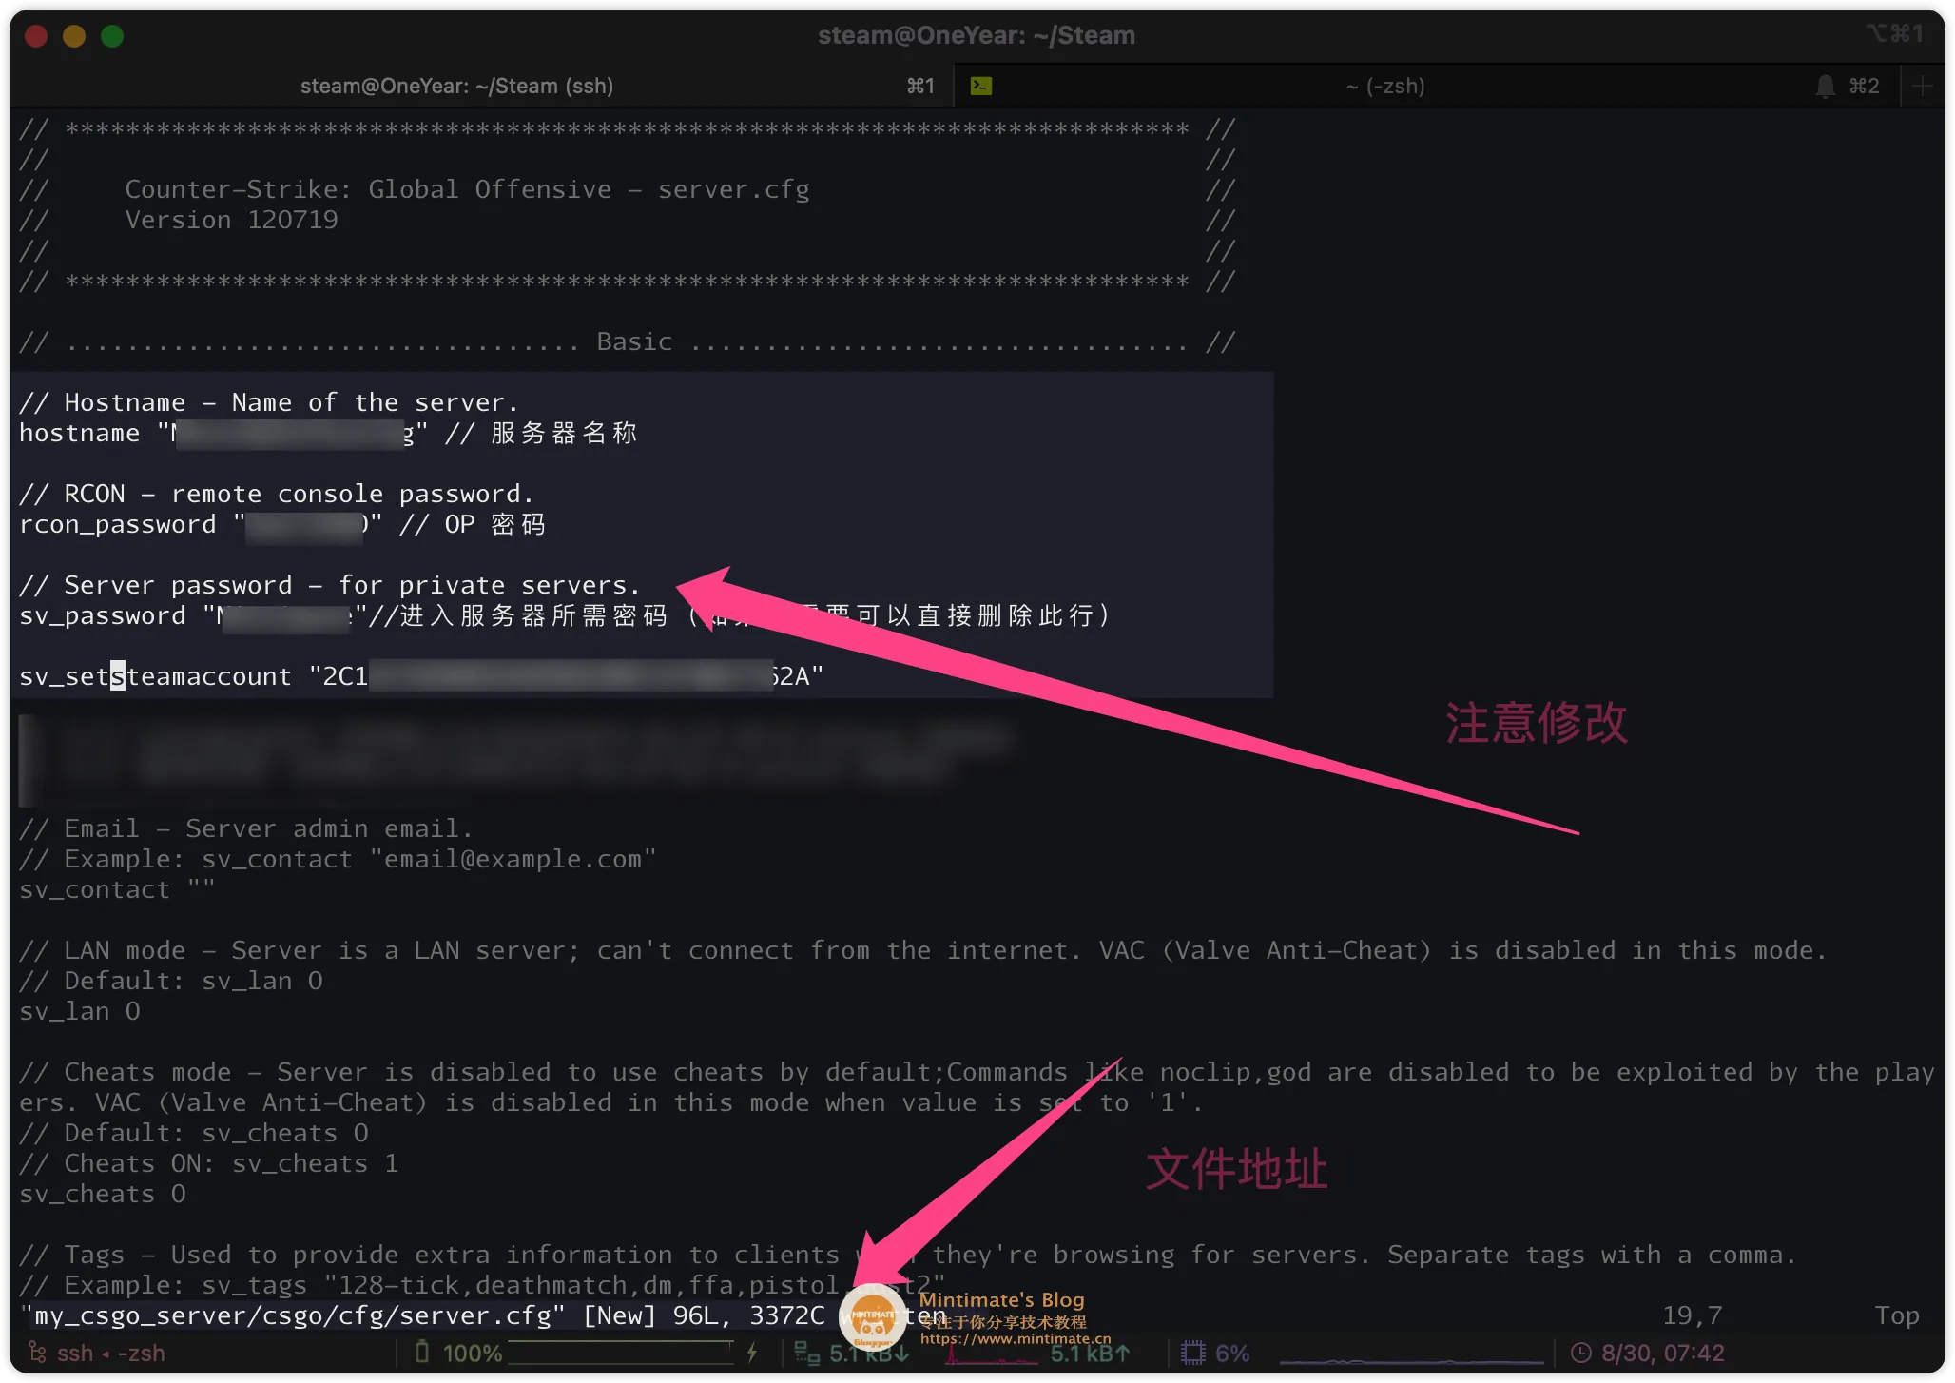Click the Mintimate blog URL link

click(x=1015, y=1338)
